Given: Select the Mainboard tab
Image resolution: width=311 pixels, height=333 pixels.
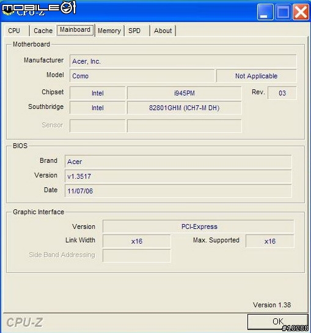Looking at the screenshot, I should pyautogui.click(x=75, y=30).
